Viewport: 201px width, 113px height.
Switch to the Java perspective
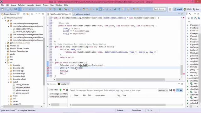[x=196, y=9]
